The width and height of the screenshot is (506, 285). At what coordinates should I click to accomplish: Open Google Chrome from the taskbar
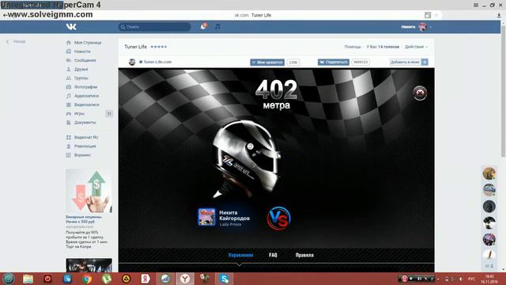[x=87, y=279]
